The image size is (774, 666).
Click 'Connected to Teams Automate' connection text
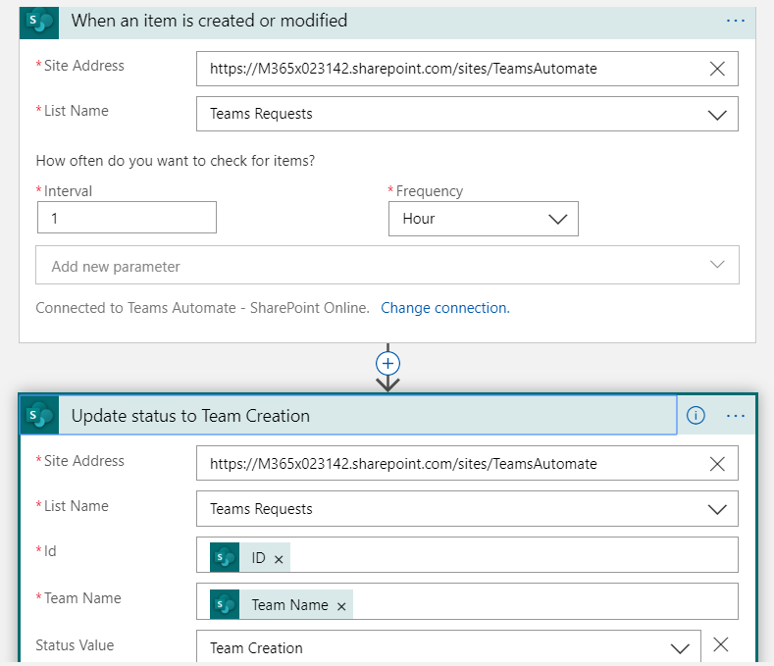click(202, 308)
